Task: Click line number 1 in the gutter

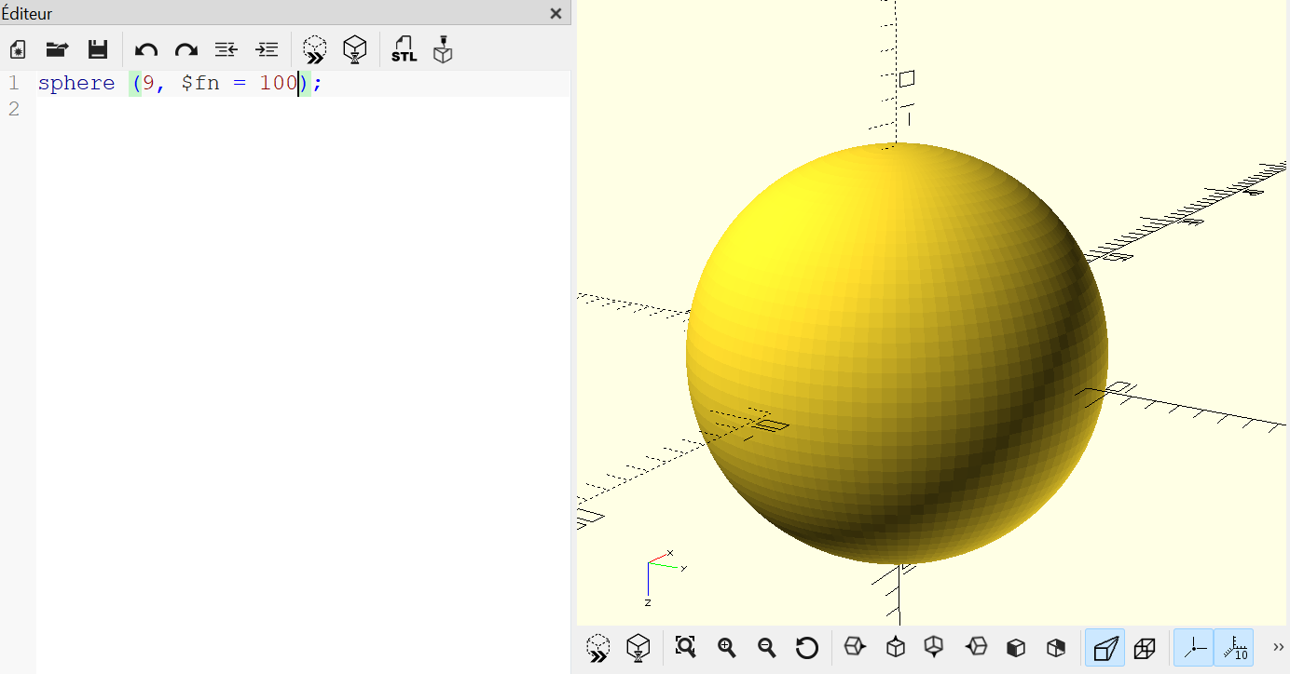Action: 14,83
